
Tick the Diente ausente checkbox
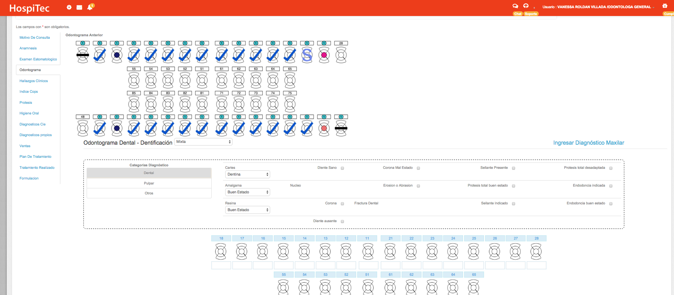342,221
